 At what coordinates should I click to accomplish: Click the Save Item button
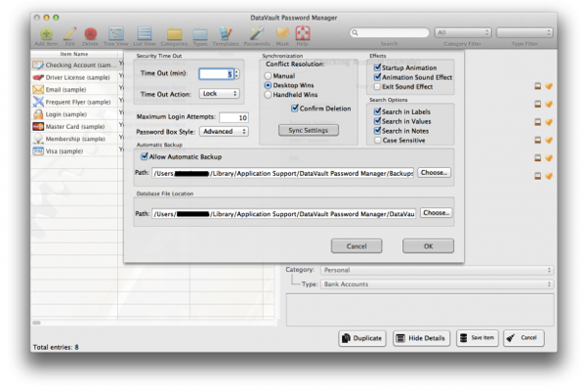[478, 338]
